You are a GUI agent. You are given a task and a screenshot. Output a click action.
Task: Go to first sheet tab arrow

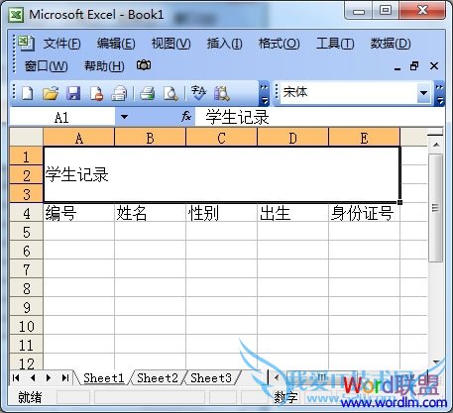(x=16, y=377)
